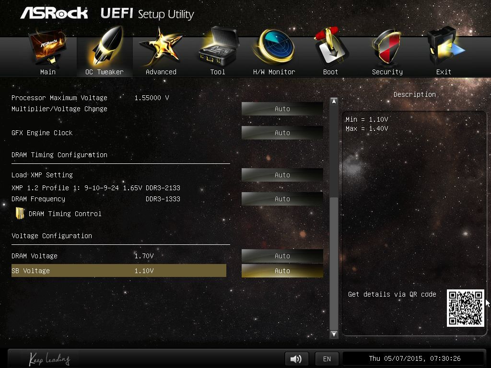Select the DRAM Voltage label
This screenshot has width=491, height=368.
[35, 256]
